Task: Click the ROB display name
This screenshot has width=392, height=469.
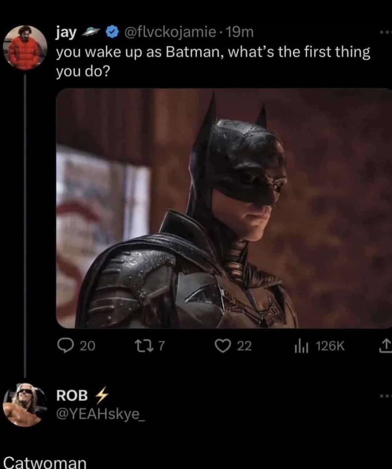Action: (x=72, y=395)
